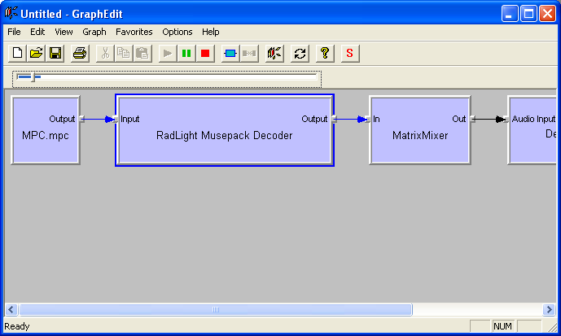Open the Graph menu
The width and height of the screenshot is (561, 336).
(x=94, y=32)
